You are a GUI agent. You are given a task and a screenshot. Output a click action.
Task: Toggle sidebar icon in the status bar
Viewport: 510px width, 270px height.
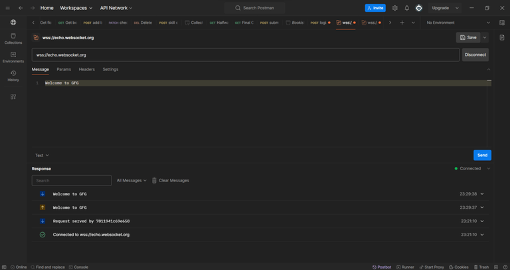coord(4,267)
